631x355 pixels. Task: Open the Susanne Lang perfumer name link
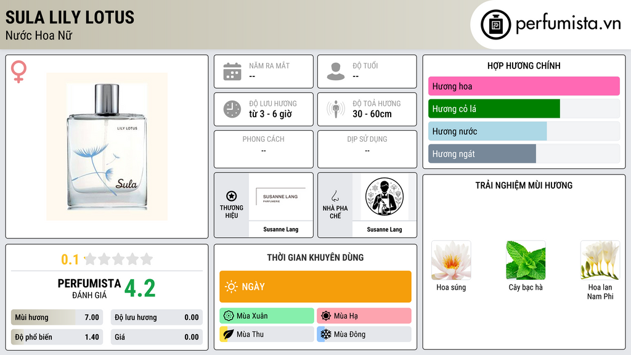tap(385, 229)
